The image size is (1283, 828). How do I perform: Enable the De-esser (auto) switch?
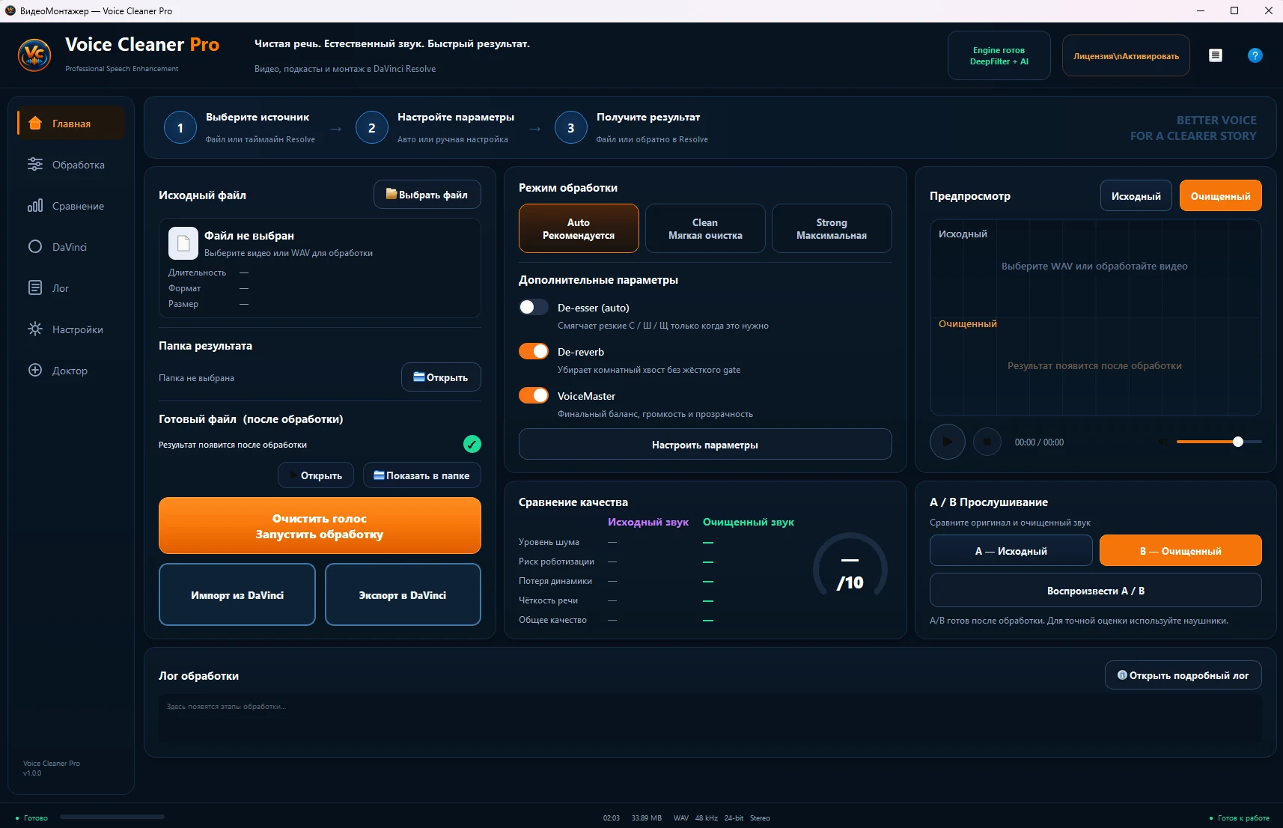534,308
